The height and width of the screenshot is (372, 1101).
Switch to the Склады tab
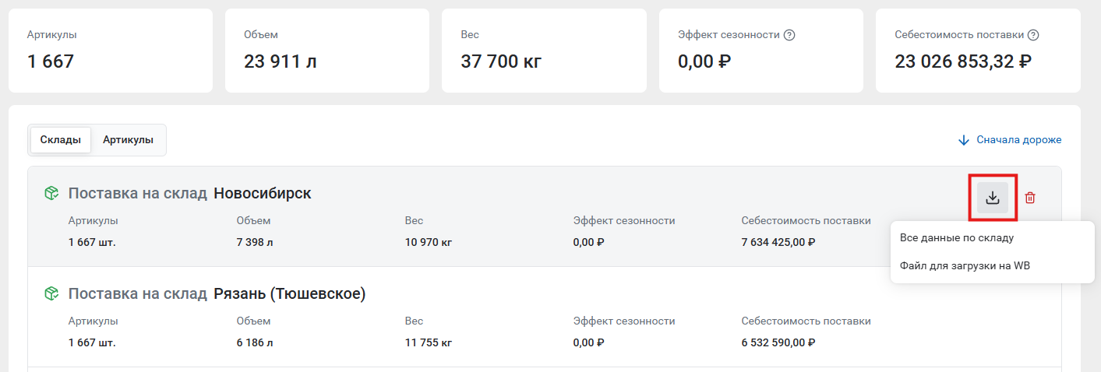click(61, 140)
